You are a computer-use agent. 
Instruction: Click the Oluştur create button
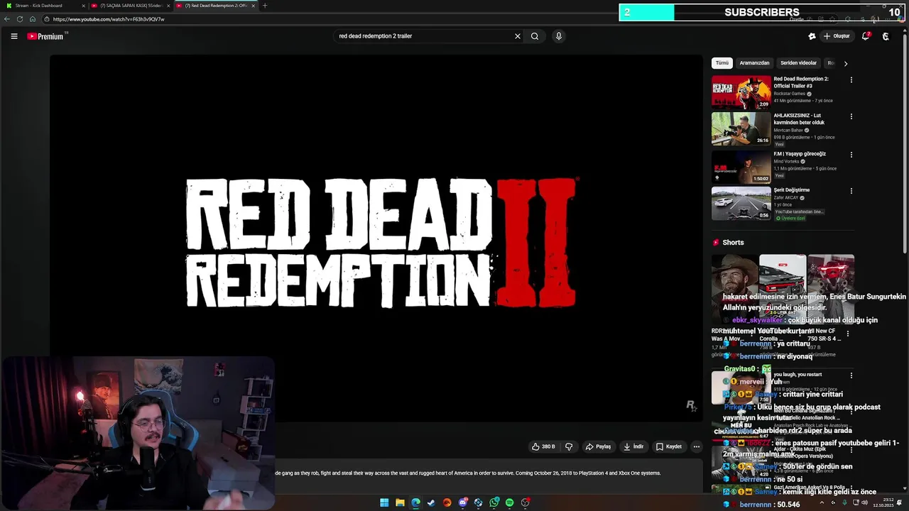tap(837, 36)
